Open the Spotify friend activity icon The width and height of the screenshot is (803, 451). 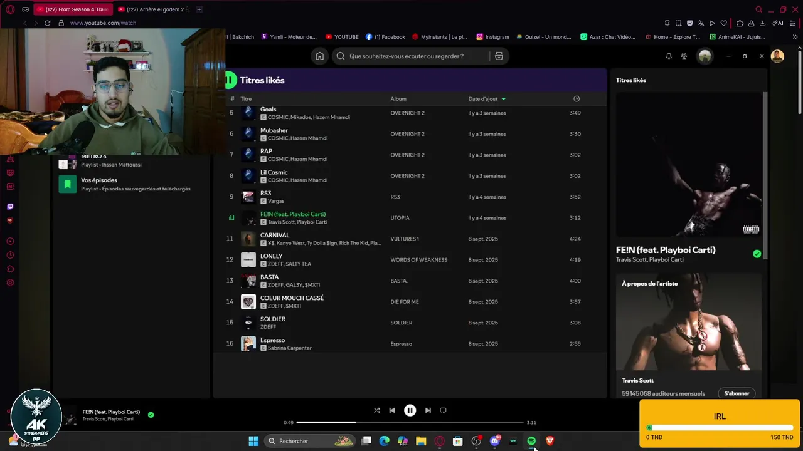pos(684,56)
